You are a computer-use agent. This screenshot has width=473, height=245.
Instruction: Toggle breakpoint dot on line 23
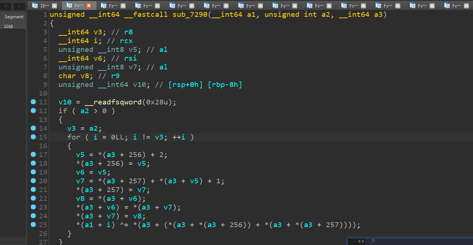(x=33, y=207)
